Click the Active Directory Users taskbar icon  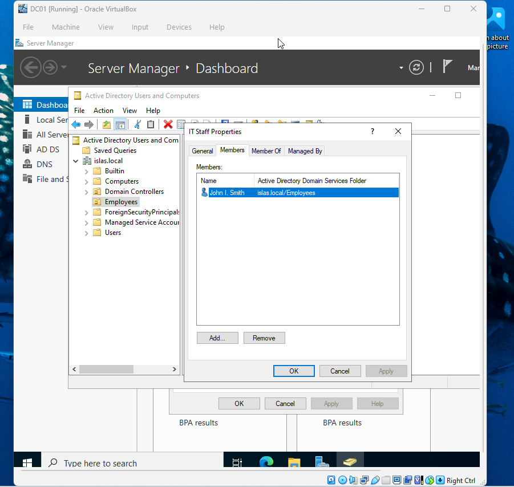pyautogui.click(x=350, y=461)
